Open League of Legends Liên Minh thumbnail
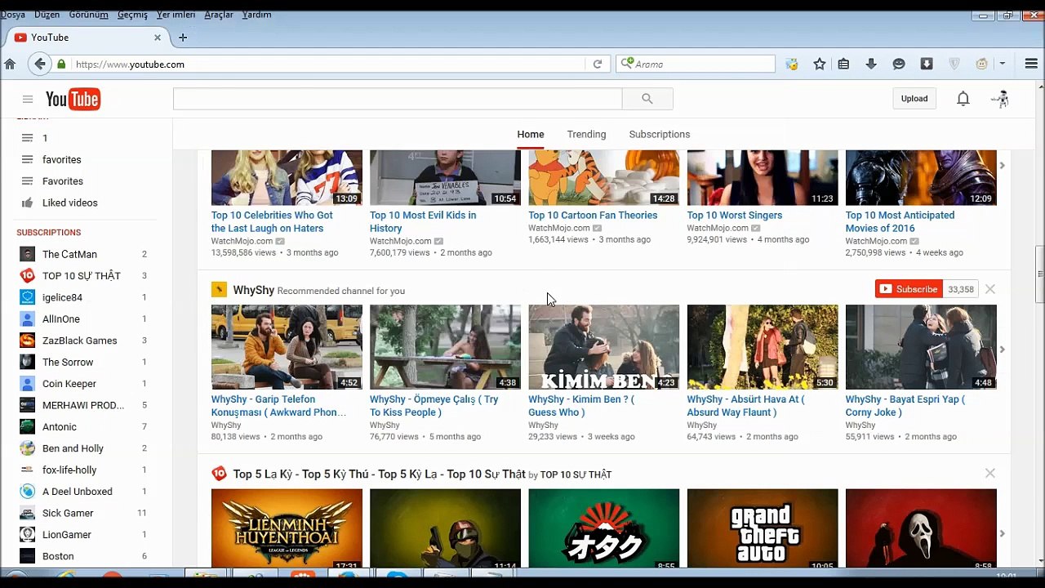 coord(287,528)
